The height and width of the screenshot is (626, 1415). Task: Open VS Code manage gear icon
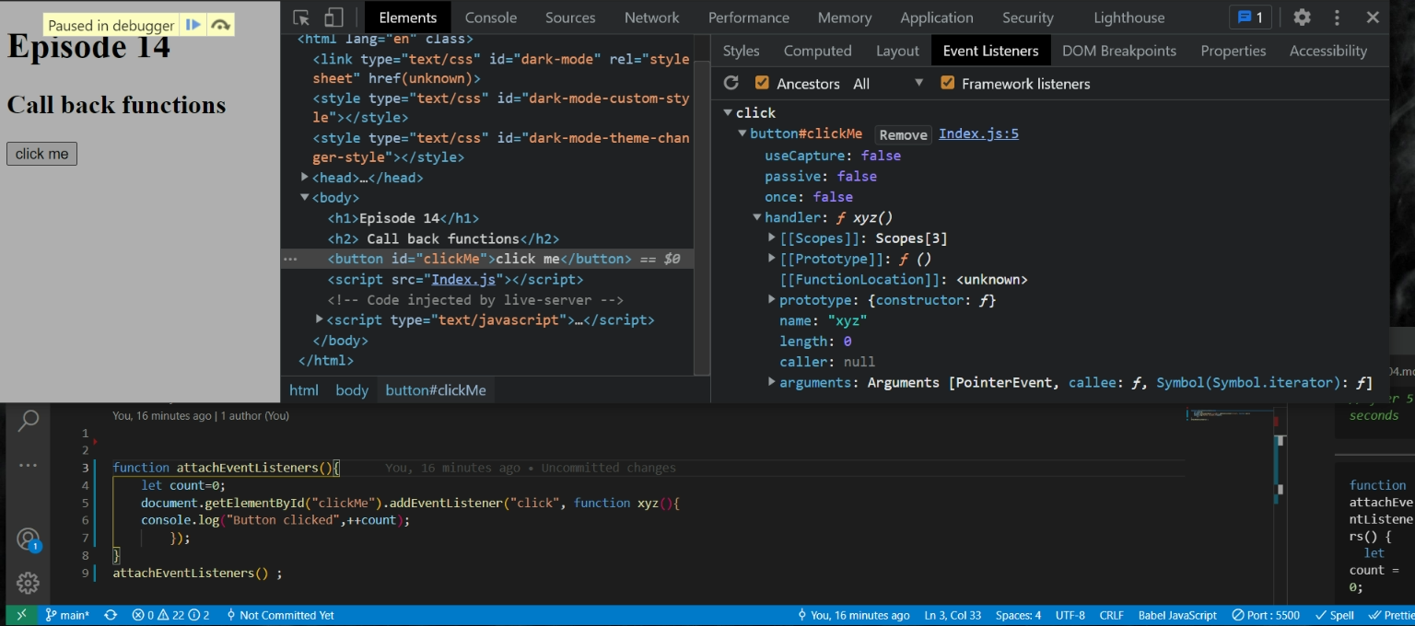point(29,583)
